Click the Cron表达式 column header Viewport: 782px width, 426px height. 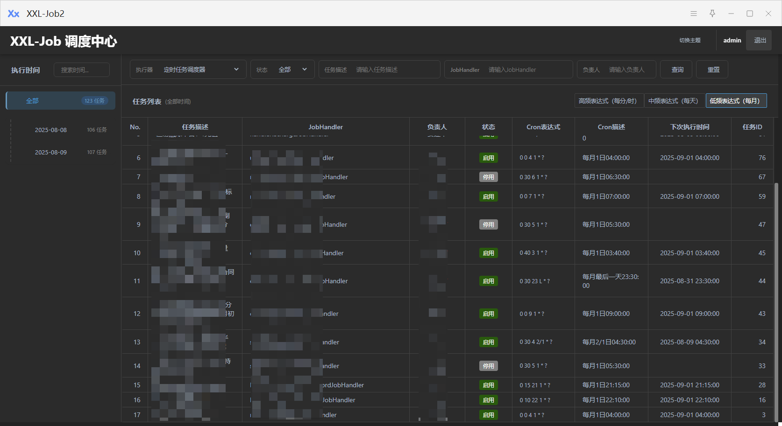tap(543, 127)
